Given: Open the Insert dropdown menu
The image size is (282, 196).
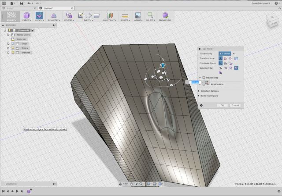Looking at the screenshot, I should click(x=138, y=20).
